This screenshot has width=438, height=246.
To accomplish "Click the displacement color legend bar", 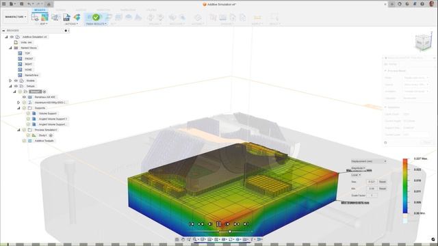I will [405, 186].
